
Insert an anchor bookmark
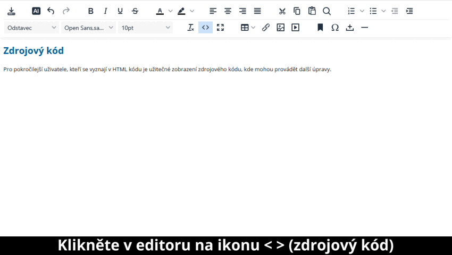(x=320, y=28)
